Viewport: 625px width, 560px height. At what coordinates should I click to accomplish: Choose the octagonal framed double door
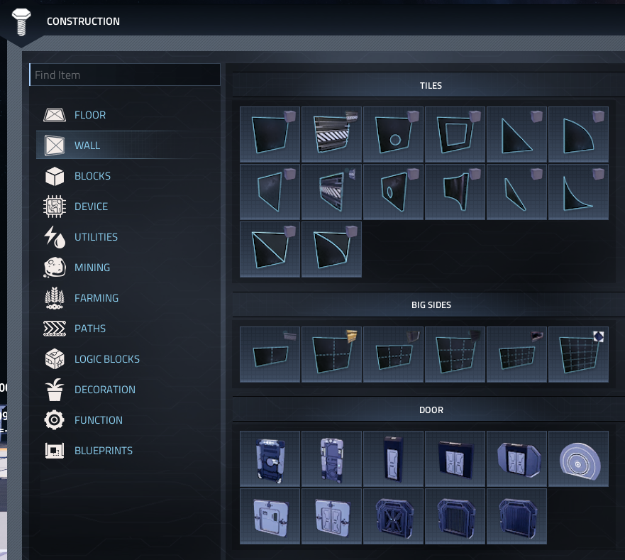click(516, 459)
